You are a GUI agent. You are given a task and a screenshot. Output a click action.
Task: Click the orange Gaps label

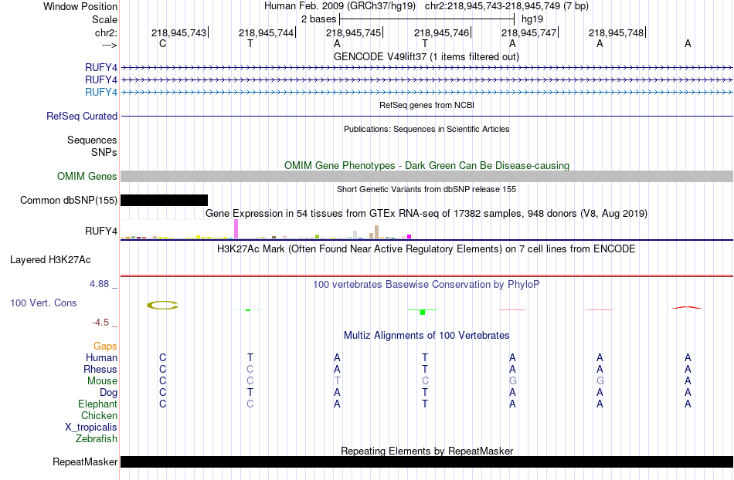tap(105, 346)
